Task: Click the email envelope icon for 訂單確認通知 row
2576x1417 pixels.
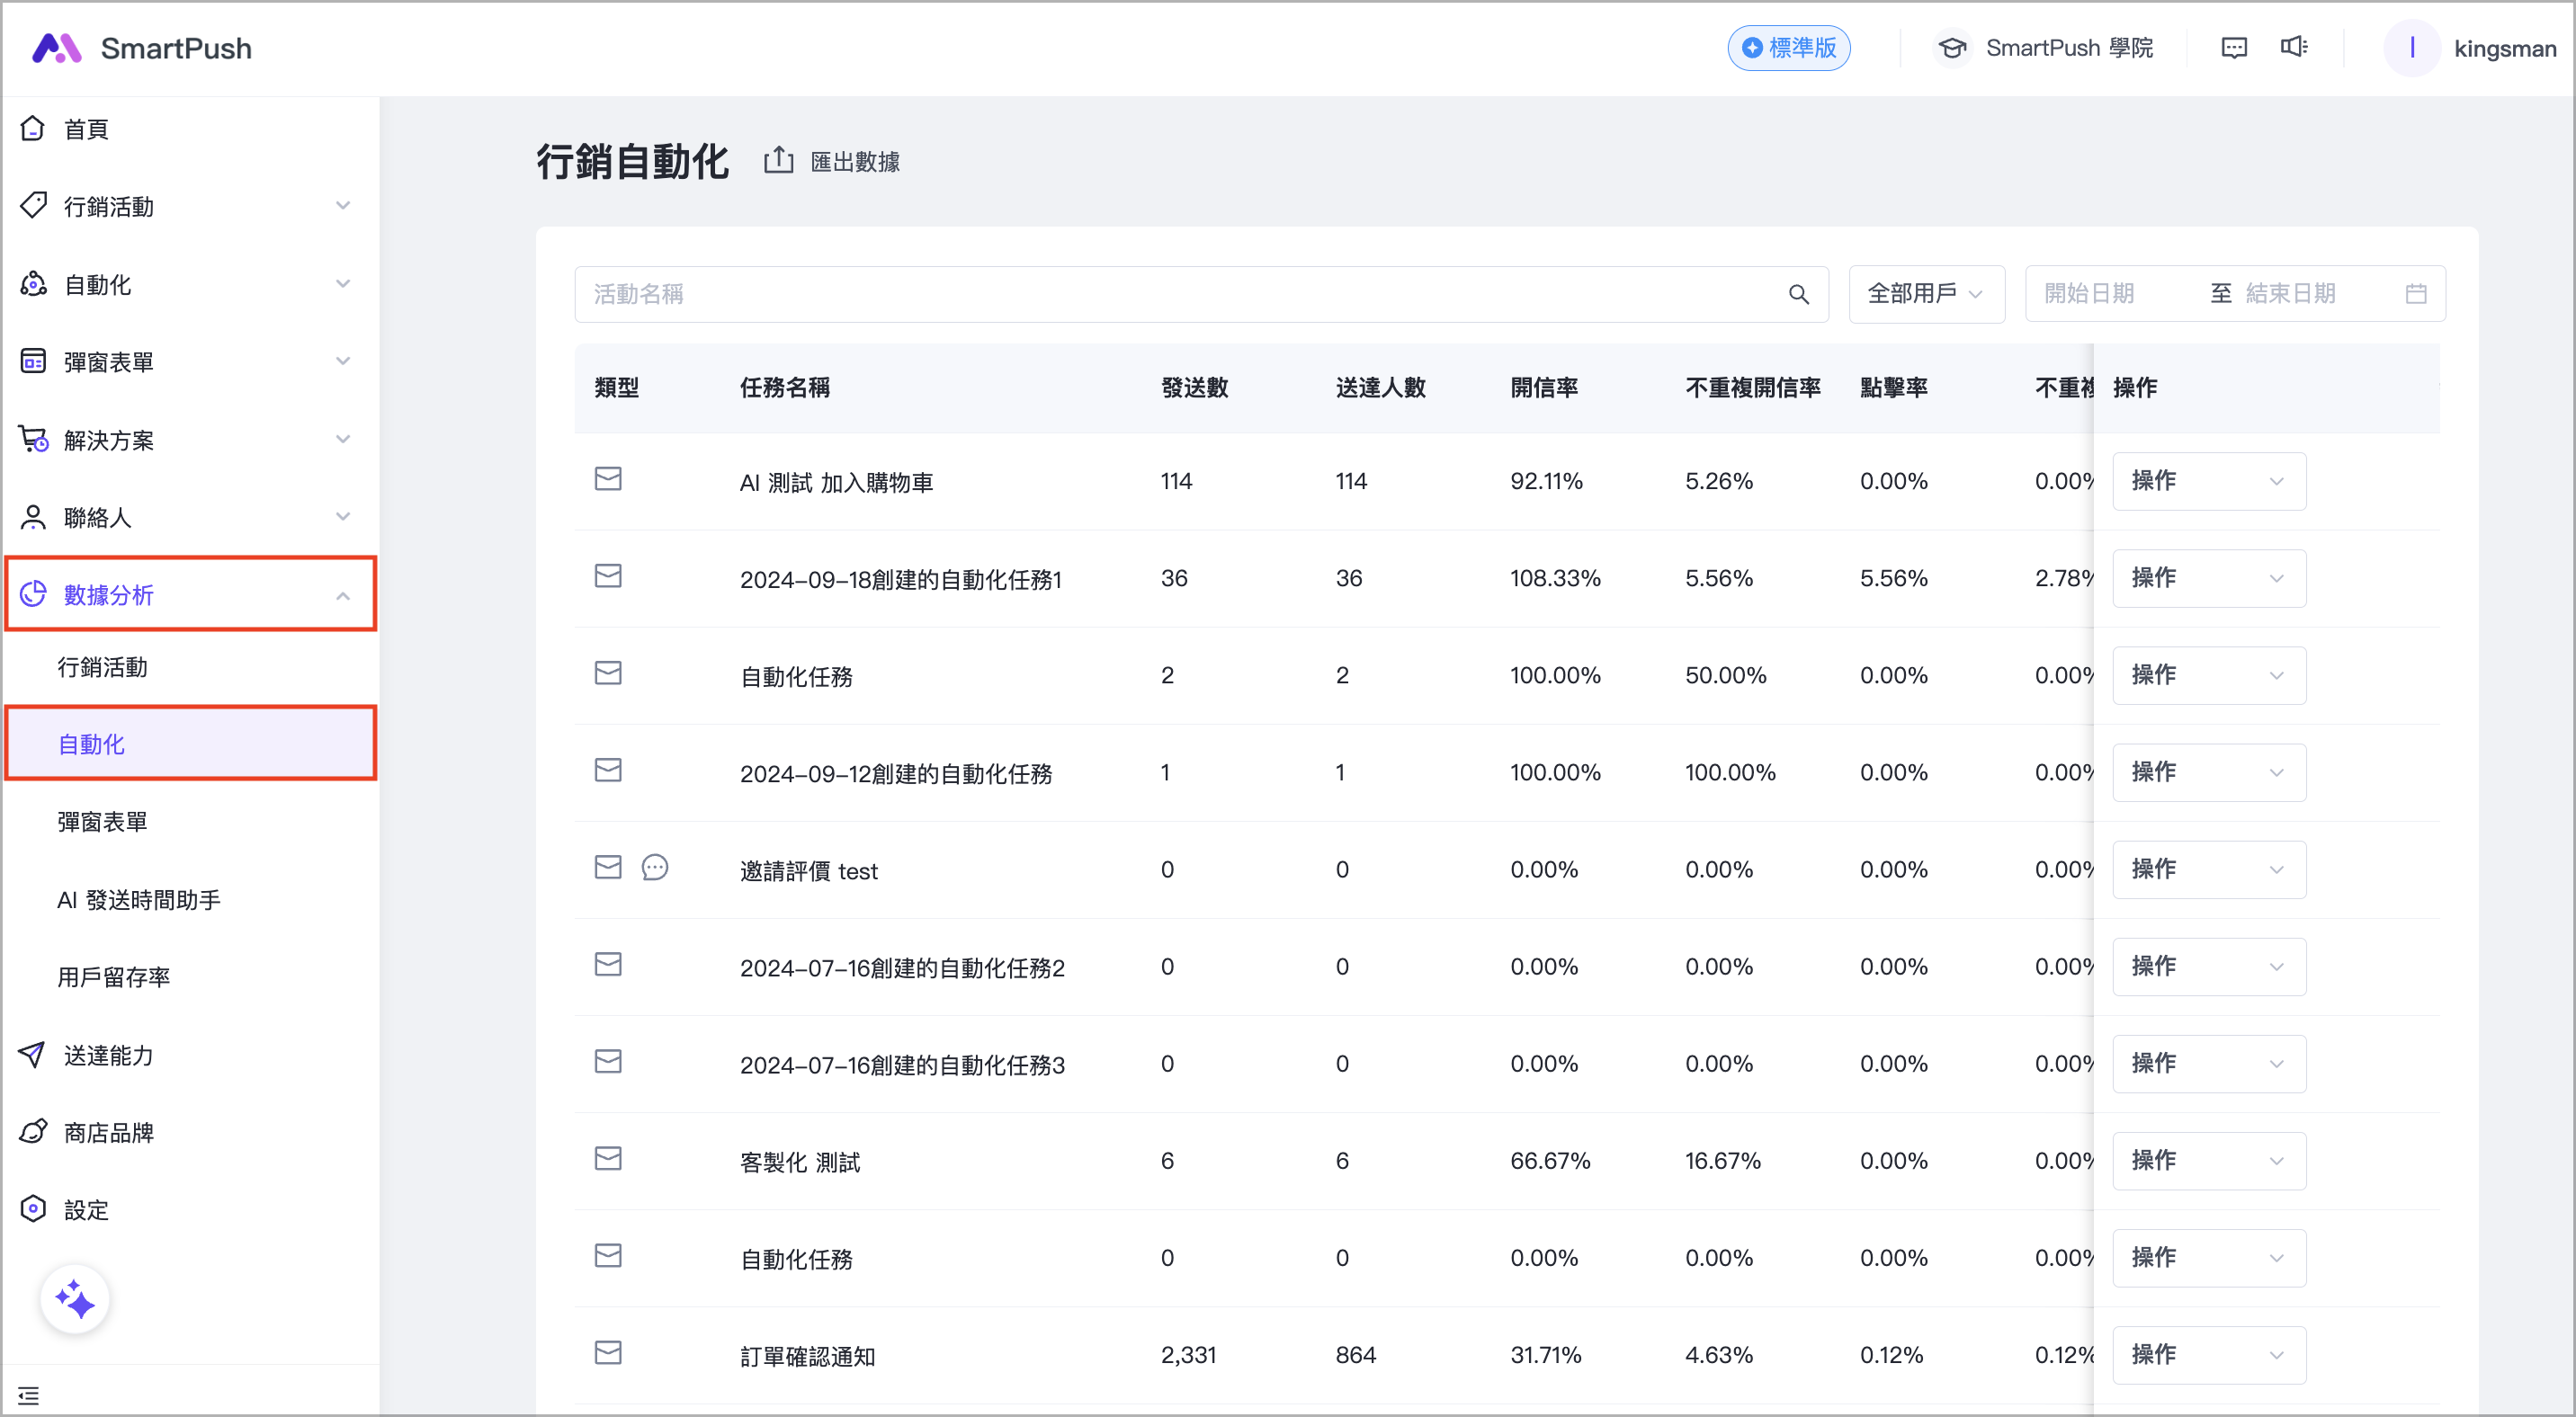Action: (608, 1352)
